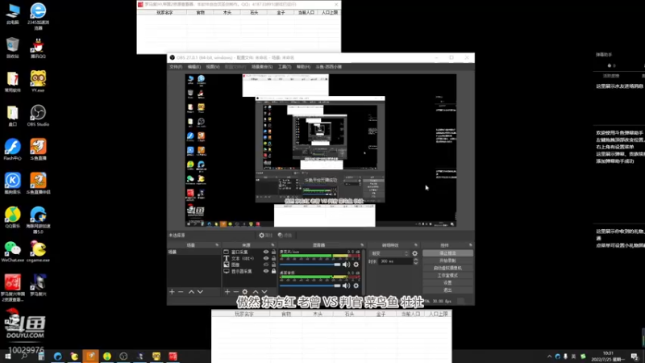645x363 pixels.
Task: Open OBS icon on taskbar
Action: (x=123, y=357)
